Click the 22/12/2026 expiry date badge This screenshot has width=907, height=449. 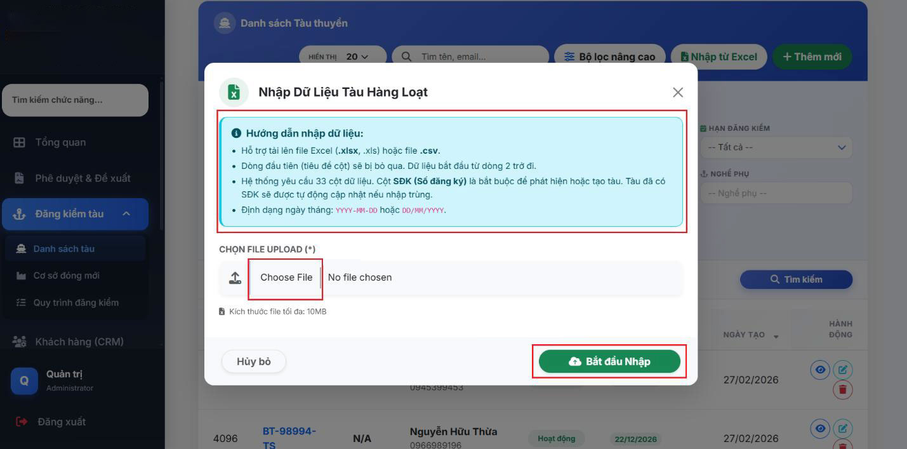click(x=635, y=439)
